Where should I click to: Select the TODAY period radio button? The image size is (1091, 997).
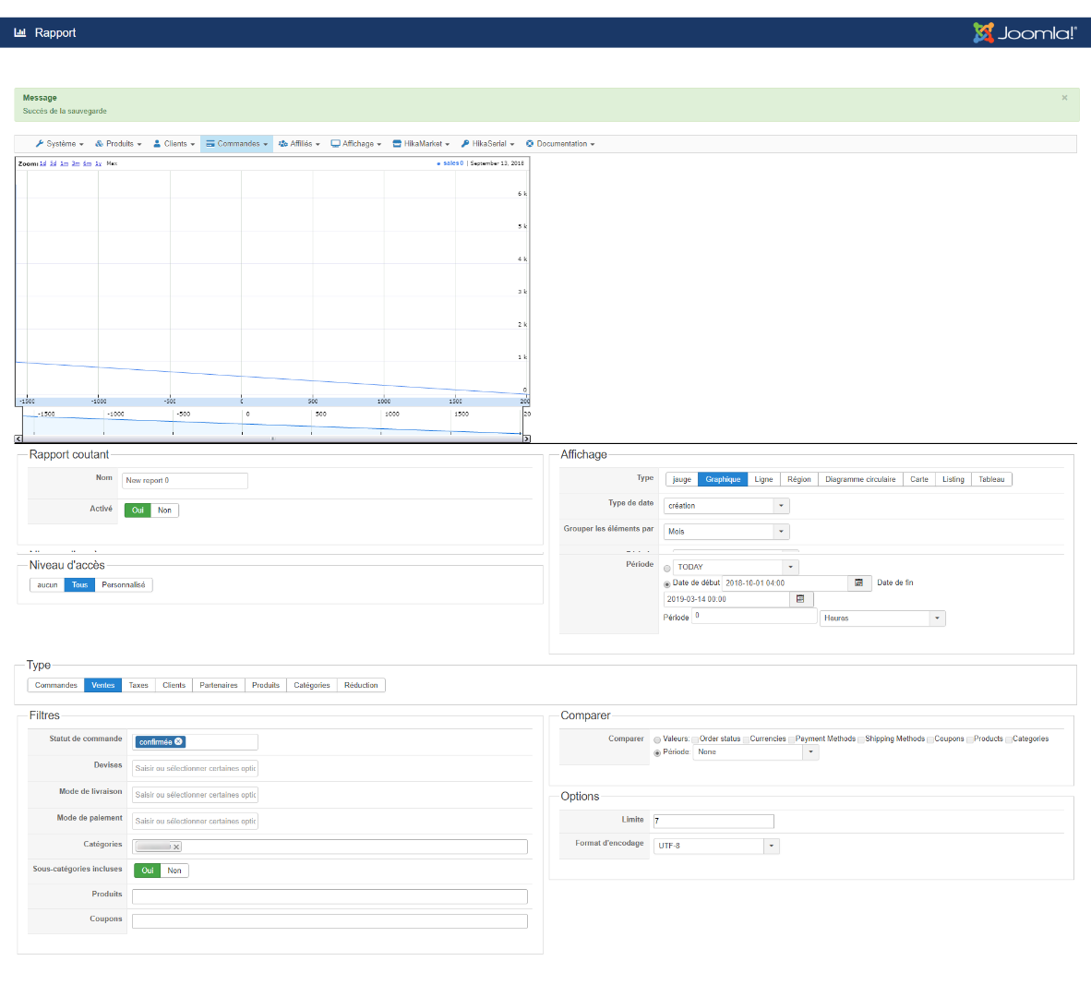pyautogui.click(x=667, y=568)
